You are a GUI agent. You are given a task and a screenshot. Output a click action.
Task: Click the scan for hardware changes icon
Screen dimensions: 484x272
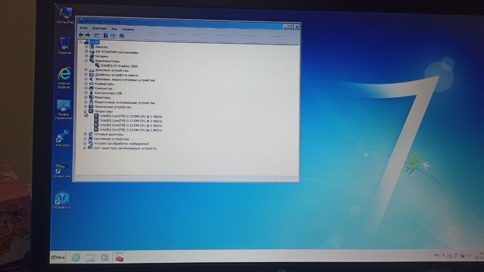[122, 36]
